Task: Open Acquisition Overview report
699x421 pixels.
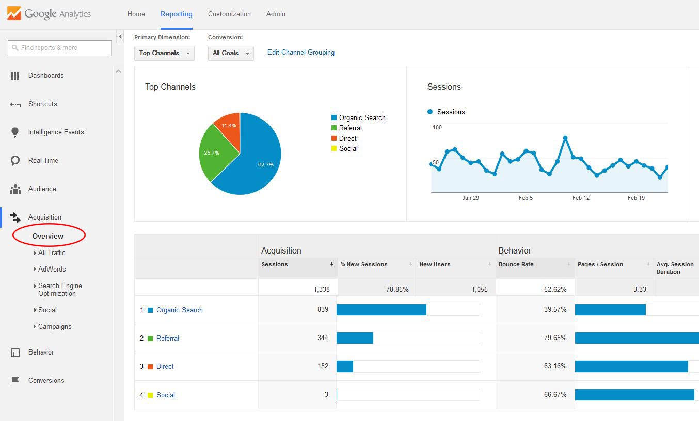Action: [x=48, y=237]
